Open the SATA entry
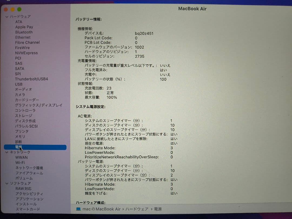Image resolution: width=292 pixels, height=219 pixels. point(19,69)
